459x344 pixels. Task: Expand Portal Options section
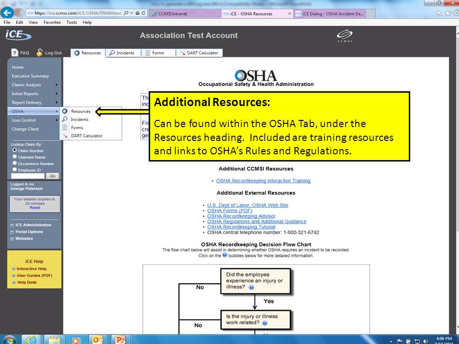12,232
